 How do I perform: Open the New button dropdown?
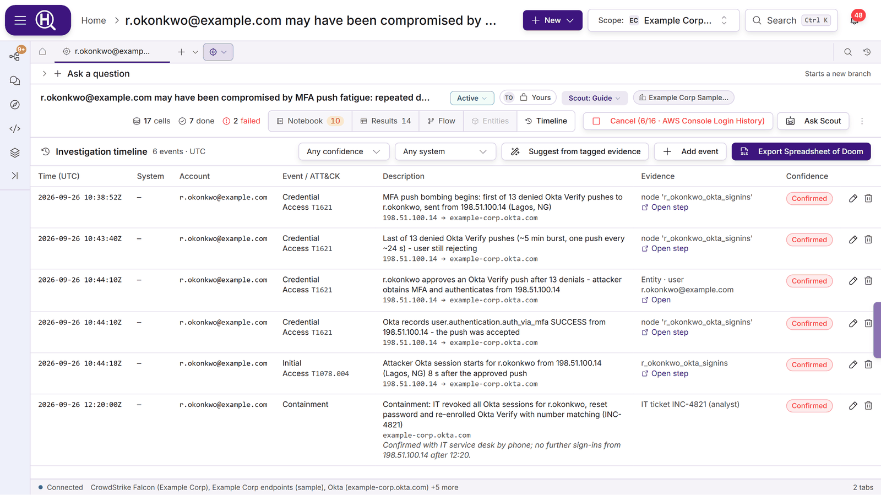tap(552, 20)
